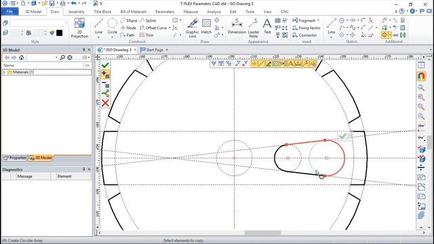This screenshot has width=434, height=244.
Task: Click the Path tool
Action: click(x=127, y=35)
